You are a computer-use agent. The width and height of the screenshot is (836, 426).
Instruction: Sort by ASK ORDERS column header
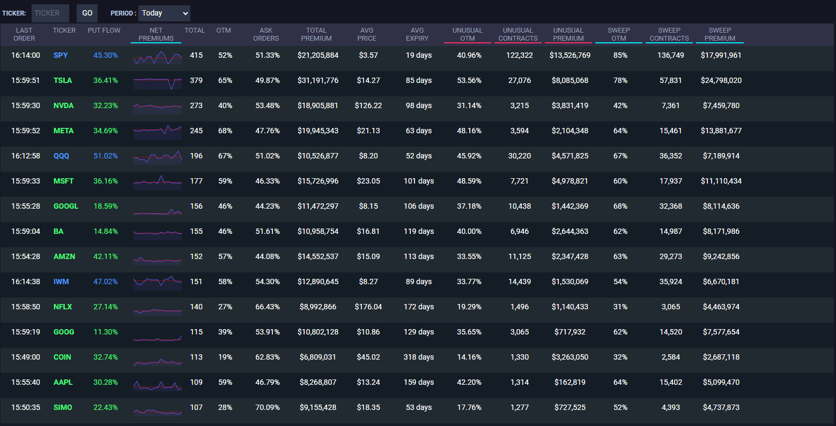266,34
